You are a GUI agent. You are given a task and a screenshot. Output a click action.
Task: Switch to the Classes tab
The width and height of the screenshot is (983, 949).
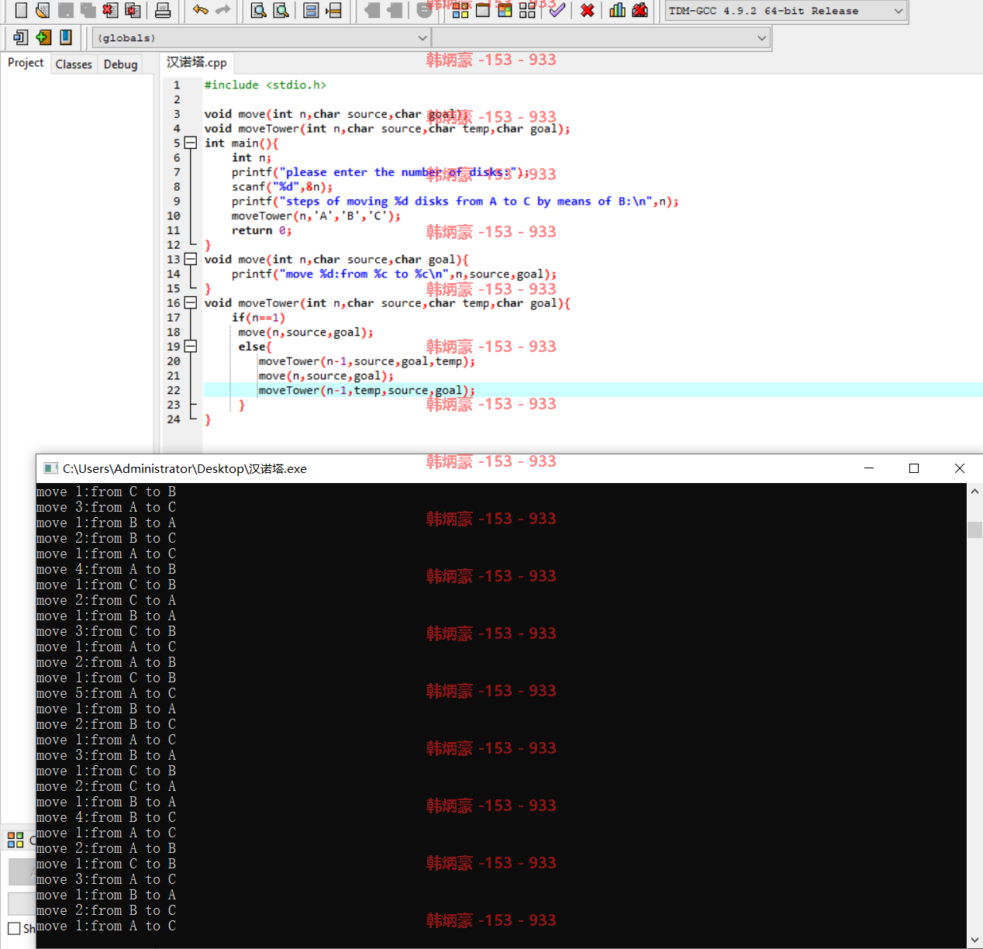pyautogui.click(x=74, y=64)
